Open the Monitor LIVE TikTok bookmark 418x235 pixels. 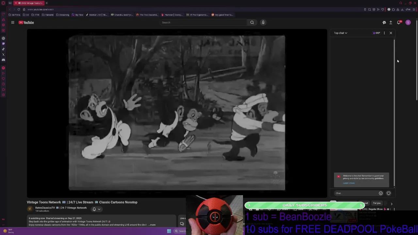tap(96, 15)
